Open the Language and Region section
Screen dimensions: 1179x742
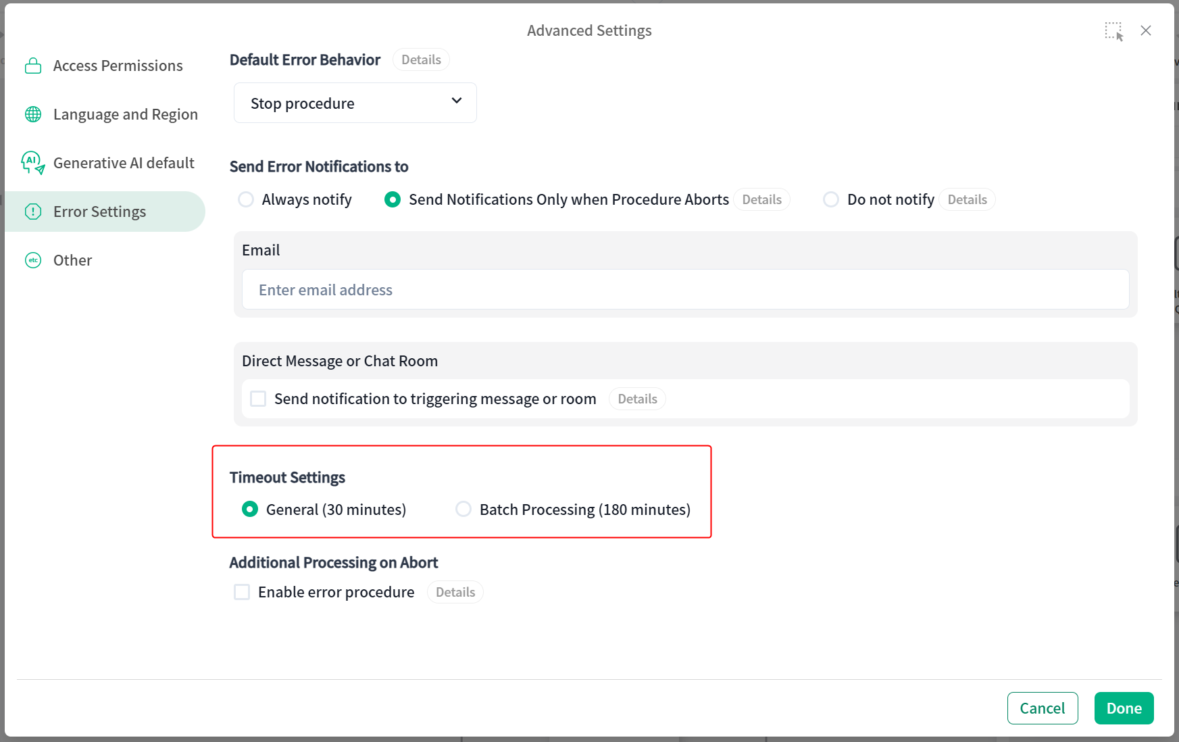click(x=125, y=114)
